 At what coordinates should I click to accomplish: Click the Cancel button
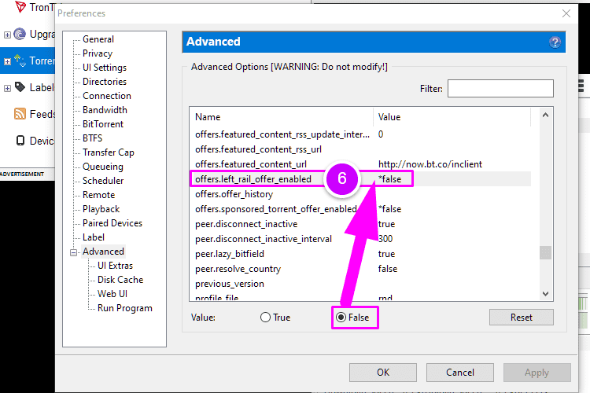pyautogui.click(x=460, y=373)
